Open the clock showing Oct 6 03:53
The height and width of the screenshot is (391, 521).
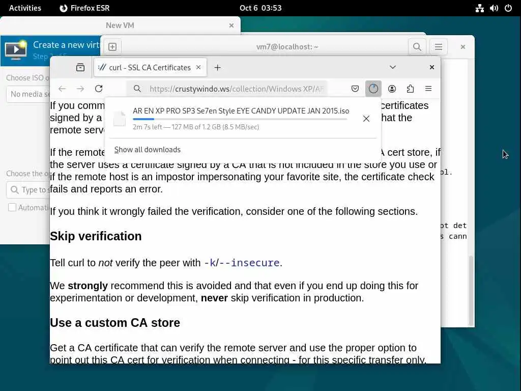point(260,8)
